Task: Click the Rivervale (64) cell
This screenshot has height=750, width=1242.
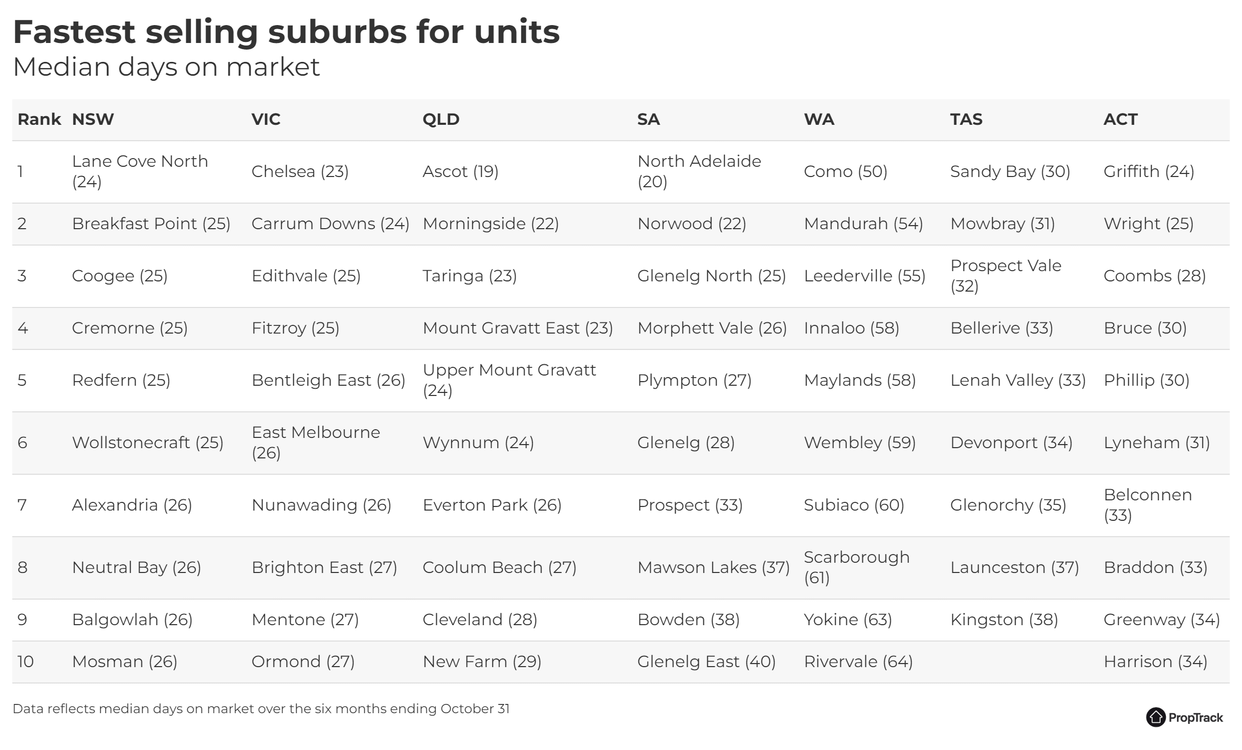Action: [858, 661]
